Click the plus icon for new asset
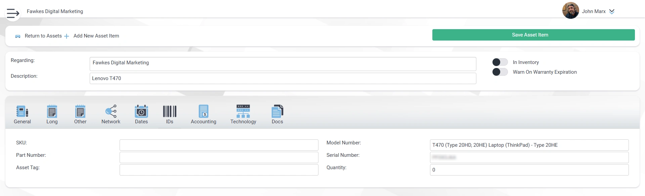 point(67,36)
